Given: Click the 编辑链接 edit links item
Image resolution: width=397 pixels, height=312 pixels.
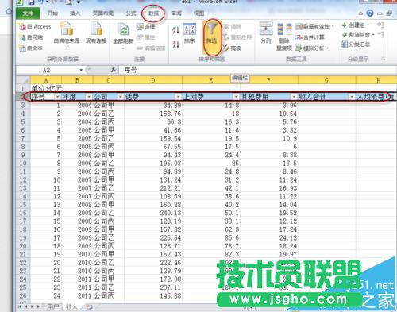Looking at the screenshot, I should click(151, 48).
